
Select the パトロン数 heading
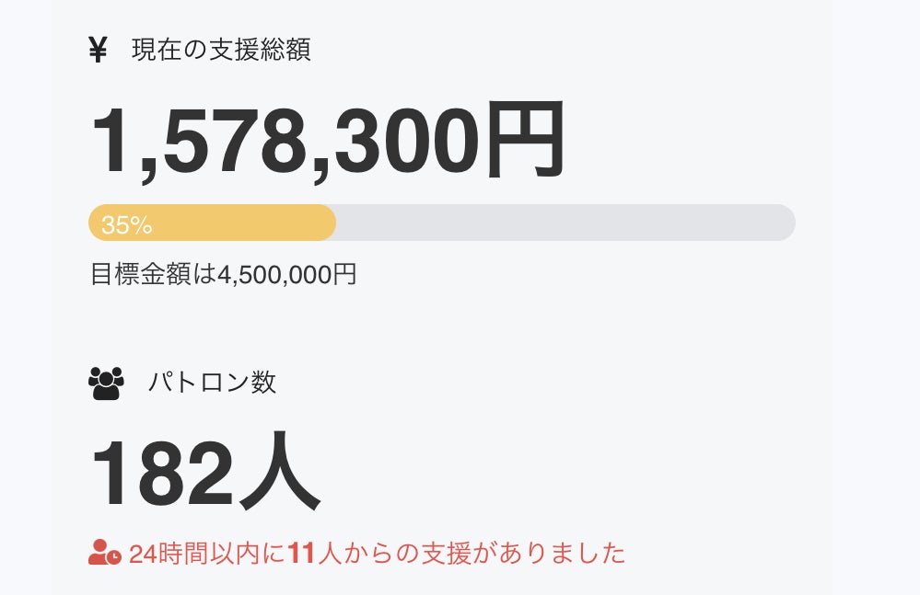tap(212, 383)
